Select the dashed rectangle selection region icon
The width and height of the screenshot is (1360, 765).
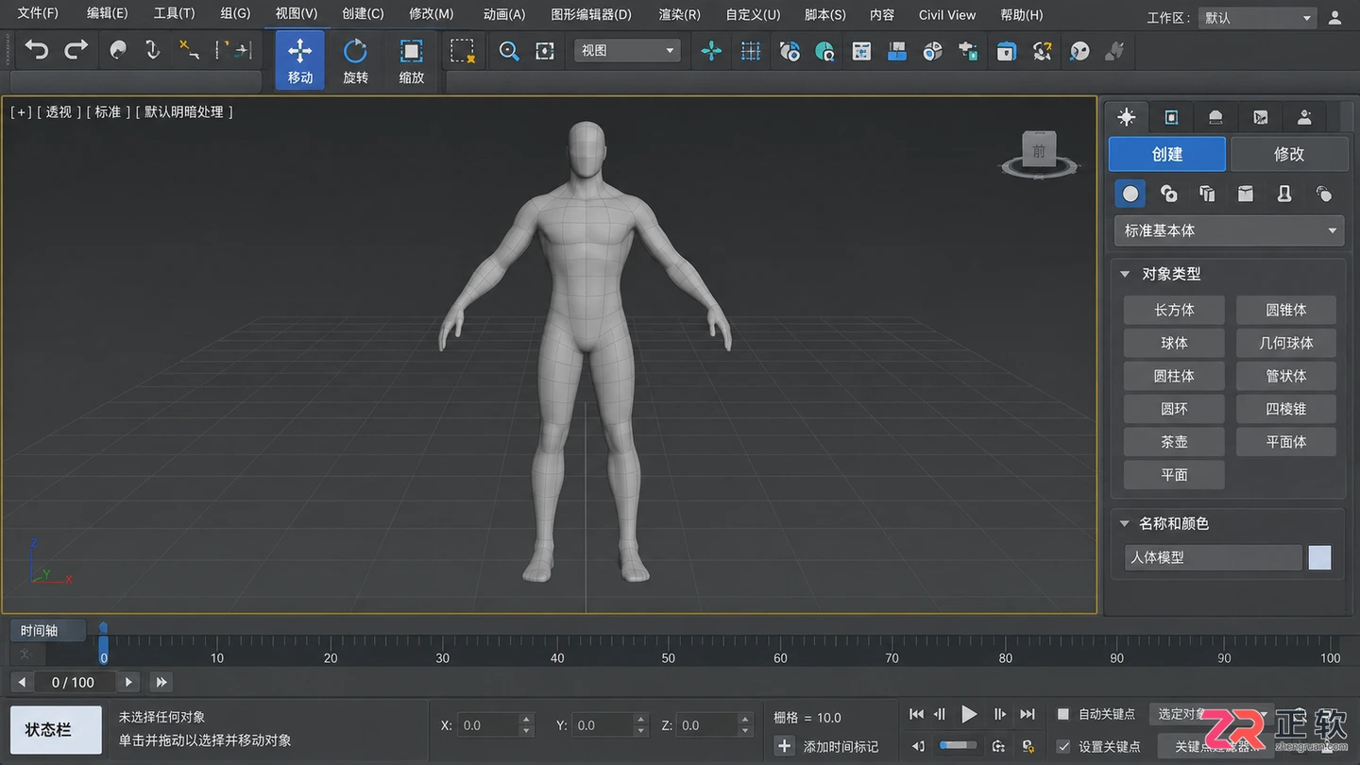coord(462,51)
